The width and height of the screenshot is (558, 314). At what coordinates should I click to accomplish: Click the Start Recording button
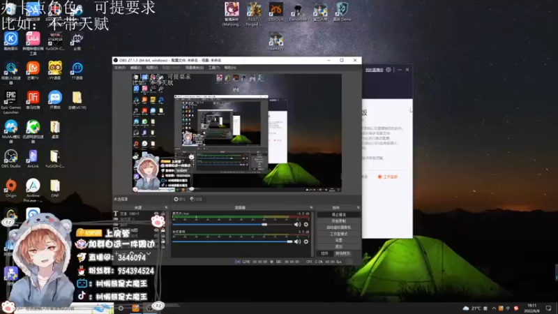pos(339,221)
